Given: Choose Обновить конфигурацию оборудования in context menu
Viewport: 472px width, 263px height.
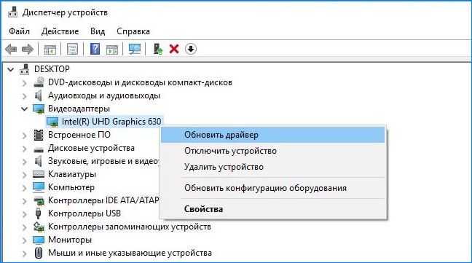Looking at the screenshot, I should point(273,188).
